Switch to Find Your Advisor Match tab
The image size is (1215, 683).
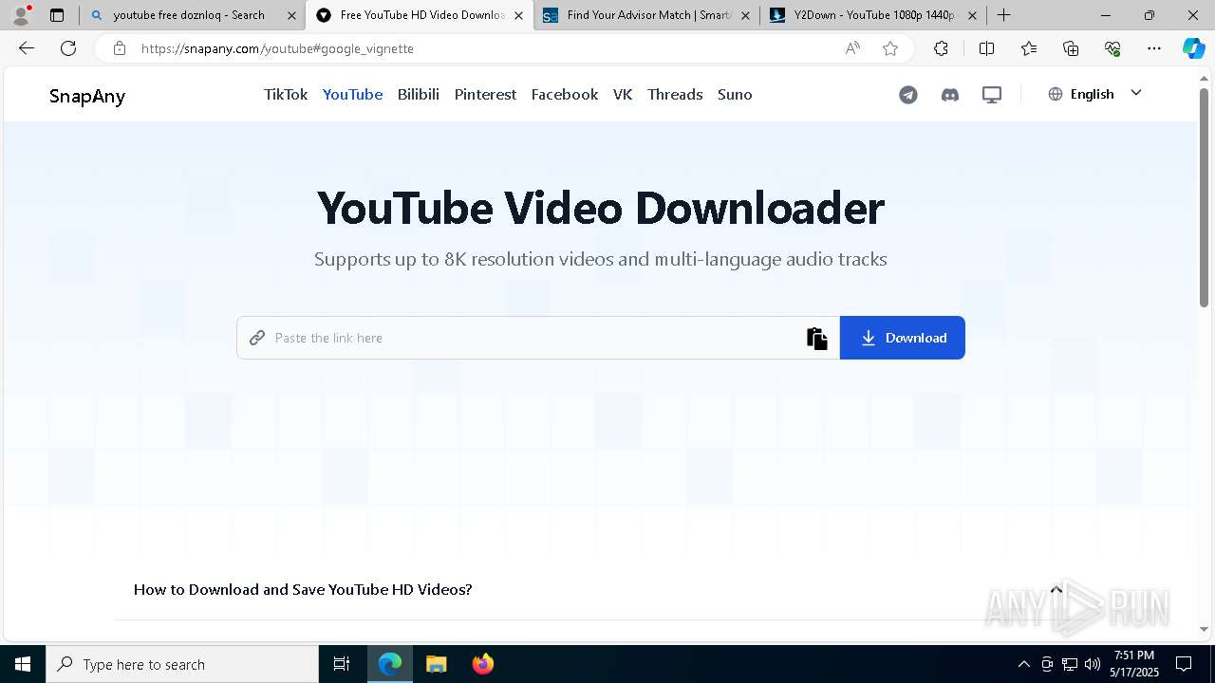click(647, 15)
